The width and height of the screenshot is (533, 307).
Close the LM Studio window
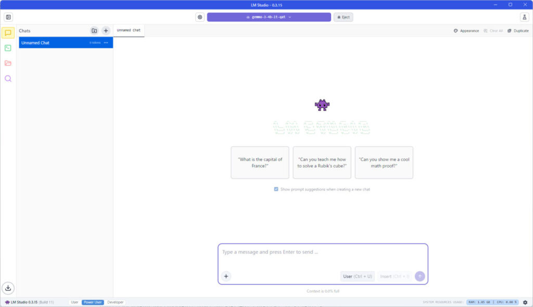(x=525, y=5)
